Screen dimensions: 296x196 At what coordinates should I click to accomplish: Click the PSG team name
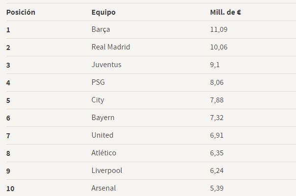click(98, 82)
